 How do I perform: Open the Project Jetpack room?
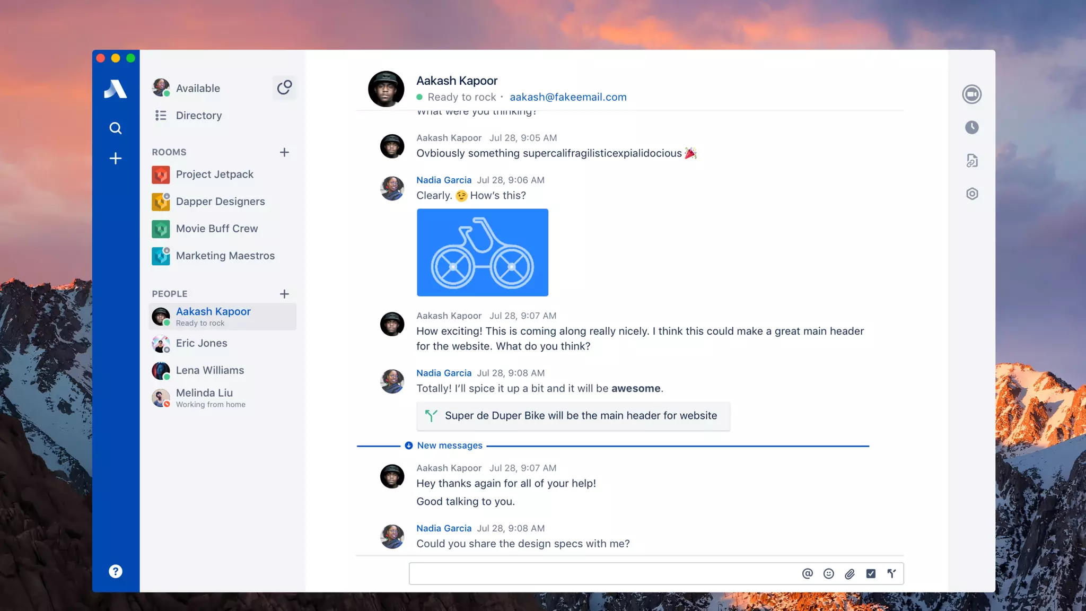[x=214, y=174]
